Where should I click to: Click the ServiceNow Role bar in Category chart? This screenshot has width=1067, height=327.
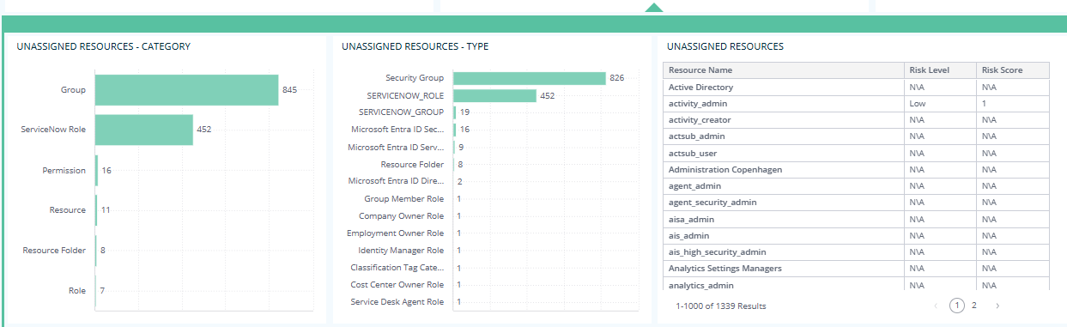[143, 130]
